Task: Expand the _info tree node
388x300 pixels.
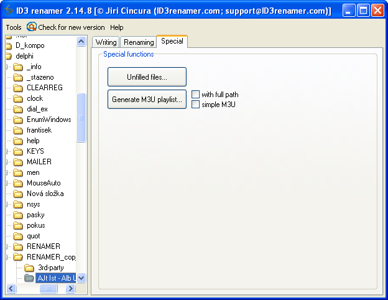Action: [7, 67]
